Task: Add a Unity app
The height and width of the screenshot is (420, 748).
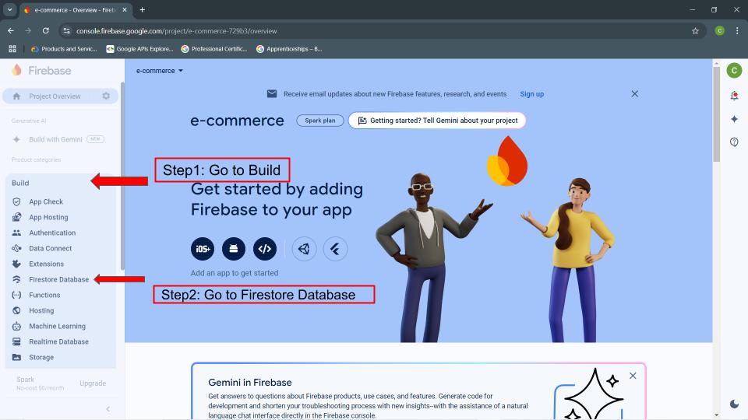Action: 304,249
